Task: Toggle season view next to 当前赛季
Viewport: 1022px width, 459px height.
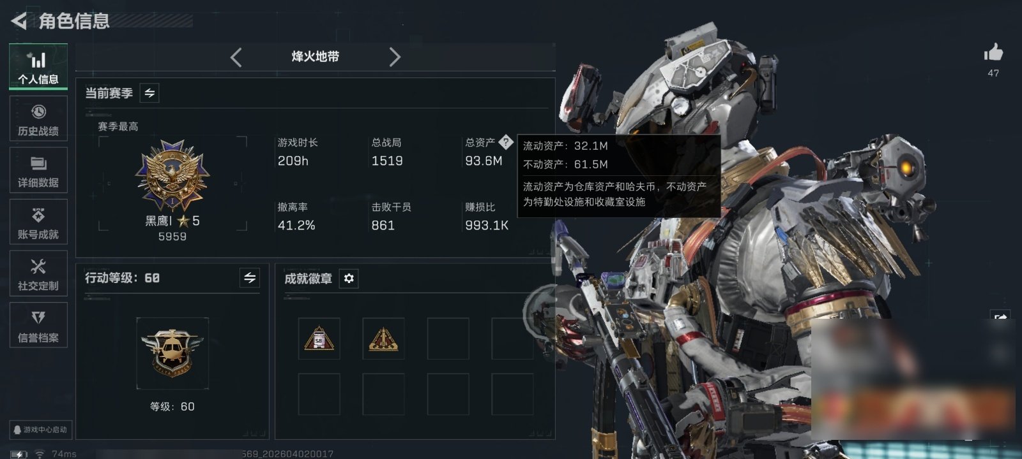Action: 149,93
